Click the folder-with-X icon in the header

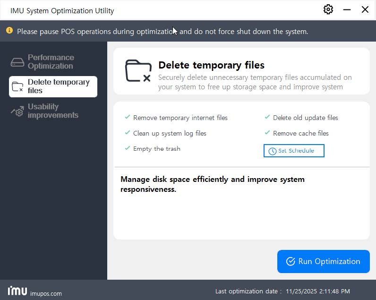(138, 71)
